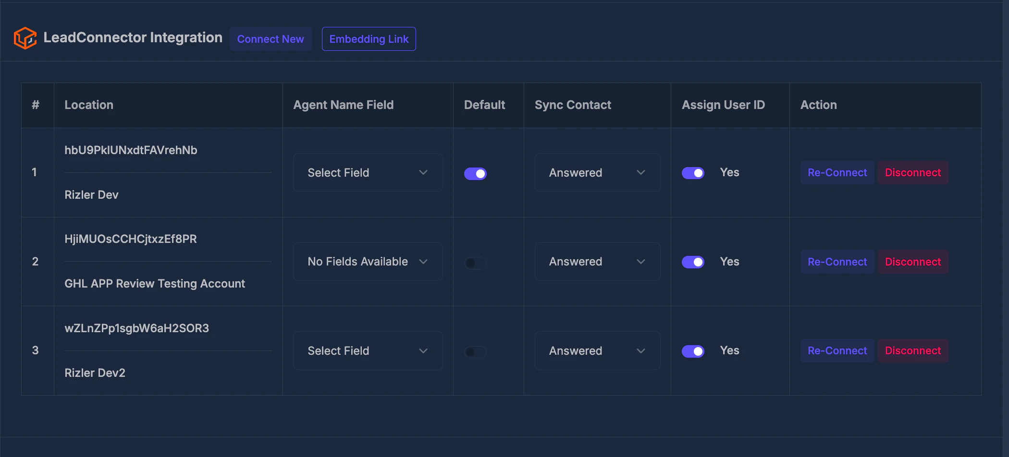Re-Connect the Rizler Dev location

[837, 172]
